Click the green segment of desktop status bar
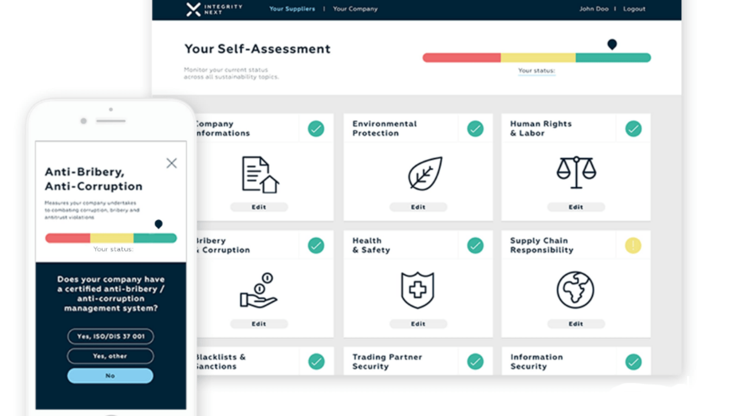 613,58
